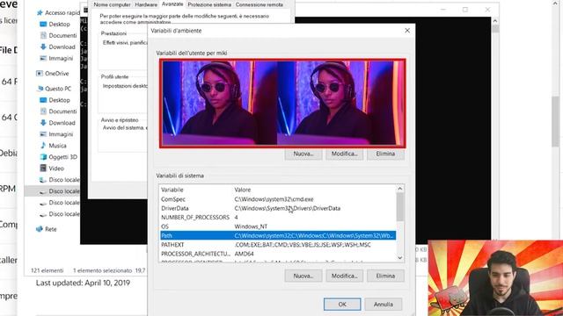Maximize the command prompt window

click(465, 10)
